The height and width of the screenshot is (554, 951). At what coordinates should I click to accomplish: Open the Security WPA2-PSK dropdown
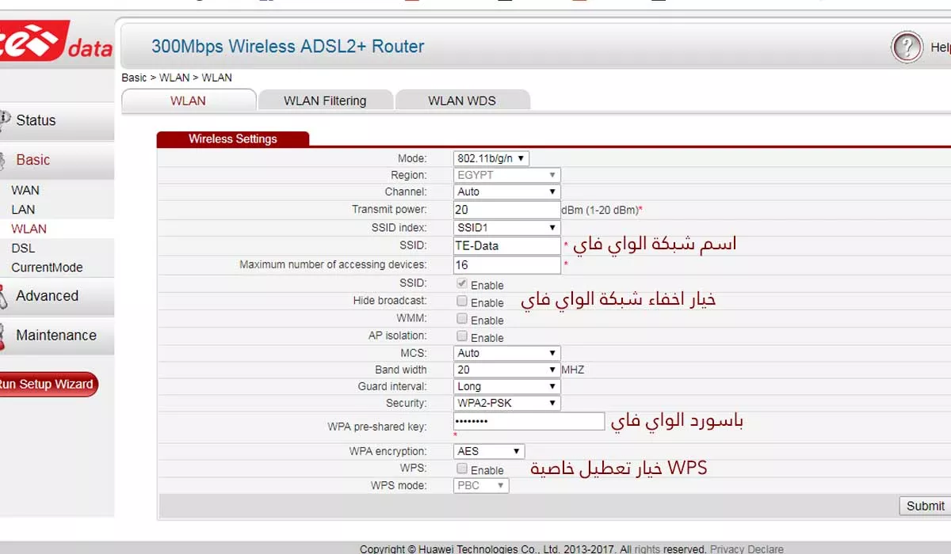(x=507, y=403)
